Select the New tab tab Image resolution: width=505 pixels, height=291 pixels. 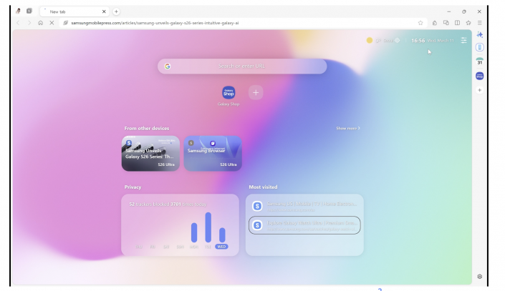[72, 11]
